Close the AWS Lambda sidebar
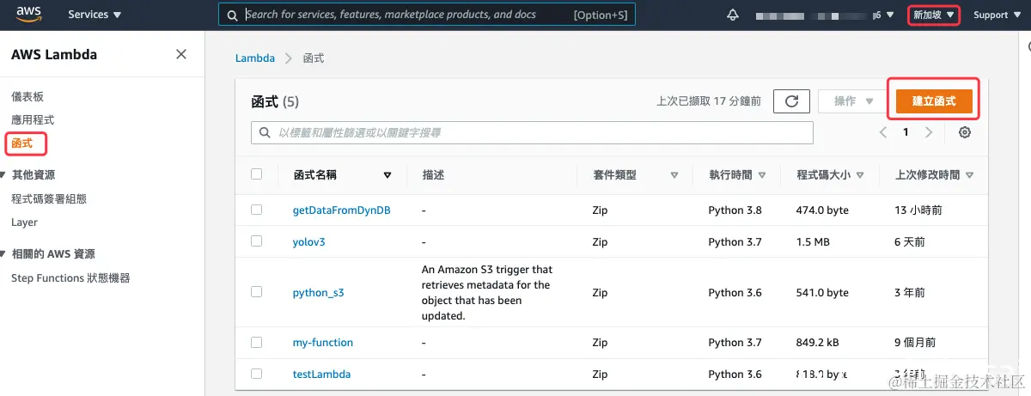This screenshot has height=396, width=1031. [181, 54]
